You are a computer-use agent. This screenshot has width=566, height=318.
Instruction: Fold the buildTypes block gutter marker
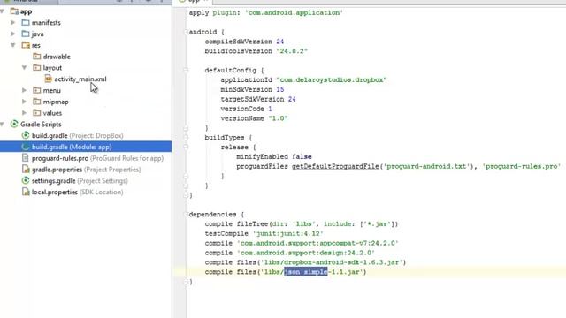point(186,138)
